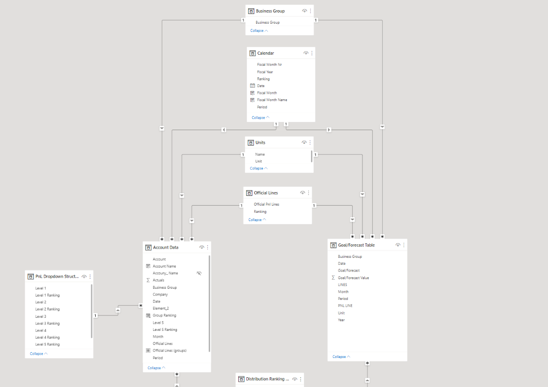Image resolution: width=548 pixels, height=387 pixels.
Task: Select the Official Lines table title
Action: pyautogui.click(x=266, y=193)
